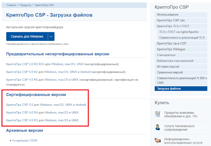Click the Предварительные несертифицированные версии heading
This screenshot has width=211, height=146.
tap(57, 54)
